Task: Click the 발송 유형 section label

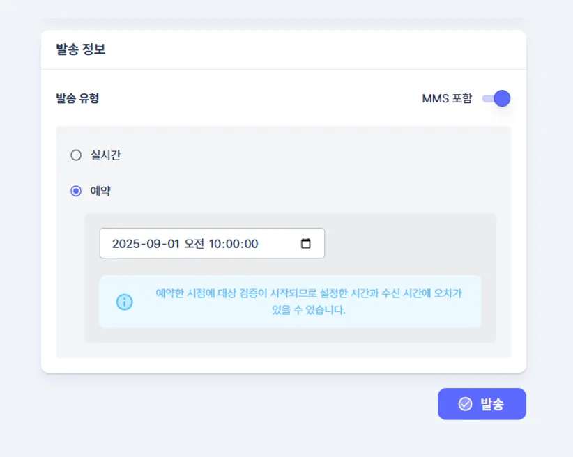Action: tap(77, 98)
